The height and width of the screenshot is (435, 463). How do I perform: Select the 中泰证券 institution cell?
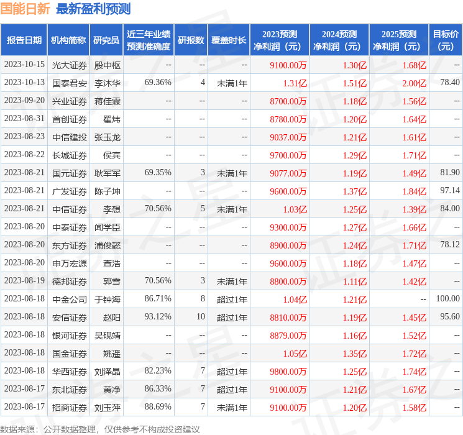click(70, 227)
